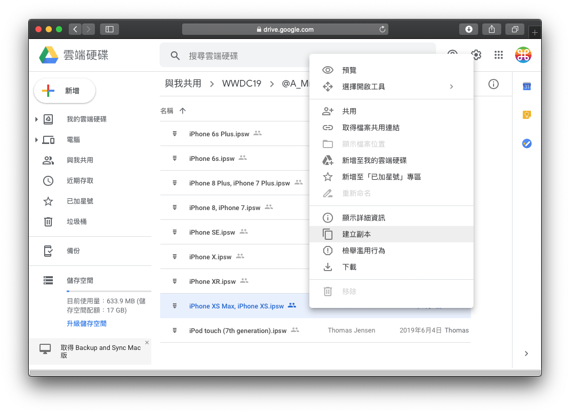Toggle Safari sidebar

click(109, 29)
